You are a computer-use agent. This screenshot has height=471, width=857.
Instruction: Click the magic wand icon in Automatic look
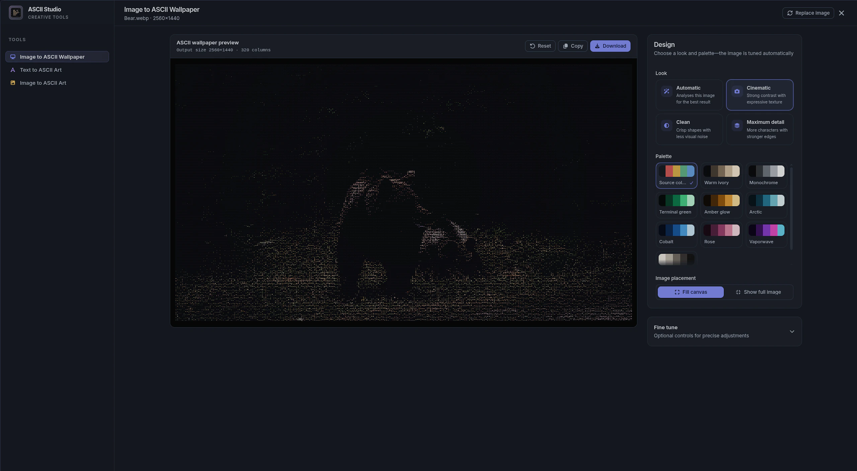pyautogui.click(x=667, y=91)
